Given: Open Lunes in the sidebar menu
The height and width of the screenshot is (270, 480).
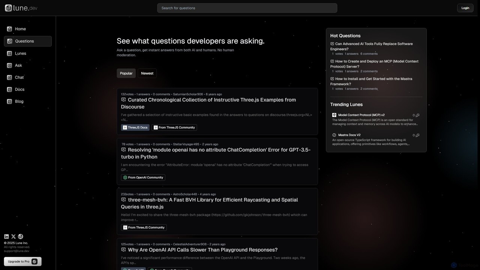Looking at the screenshot, I should tap(28, 53).
